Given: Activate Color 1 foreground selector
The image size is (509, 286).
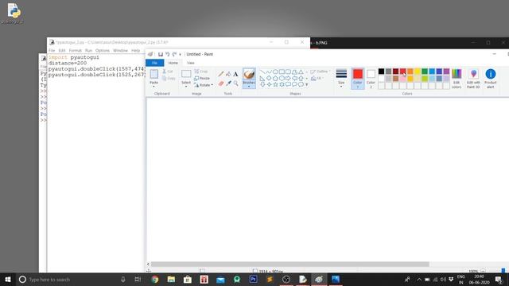Looking at the screenshot, I should tap(358, 78).
